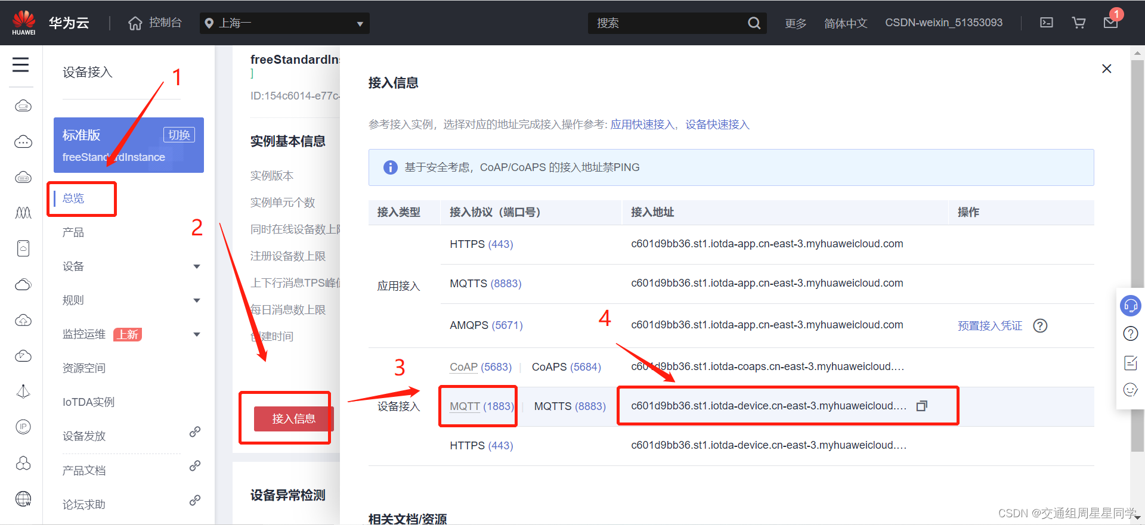The width and height of the screenshot is (1145, 525).
Task: Click the 论坛求助 menu item
Action: pyautogui.click(x=84, y=505)
